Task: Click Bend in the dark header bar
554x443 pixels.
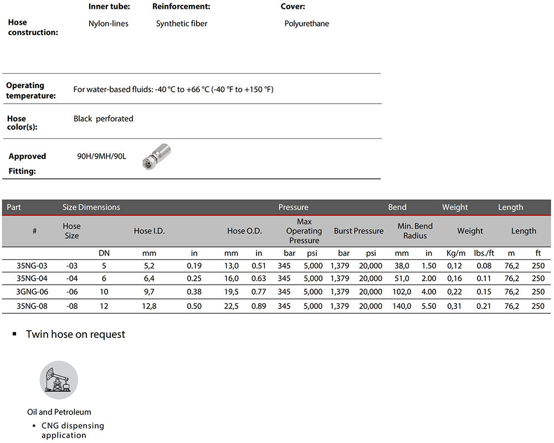Action: 397,207
